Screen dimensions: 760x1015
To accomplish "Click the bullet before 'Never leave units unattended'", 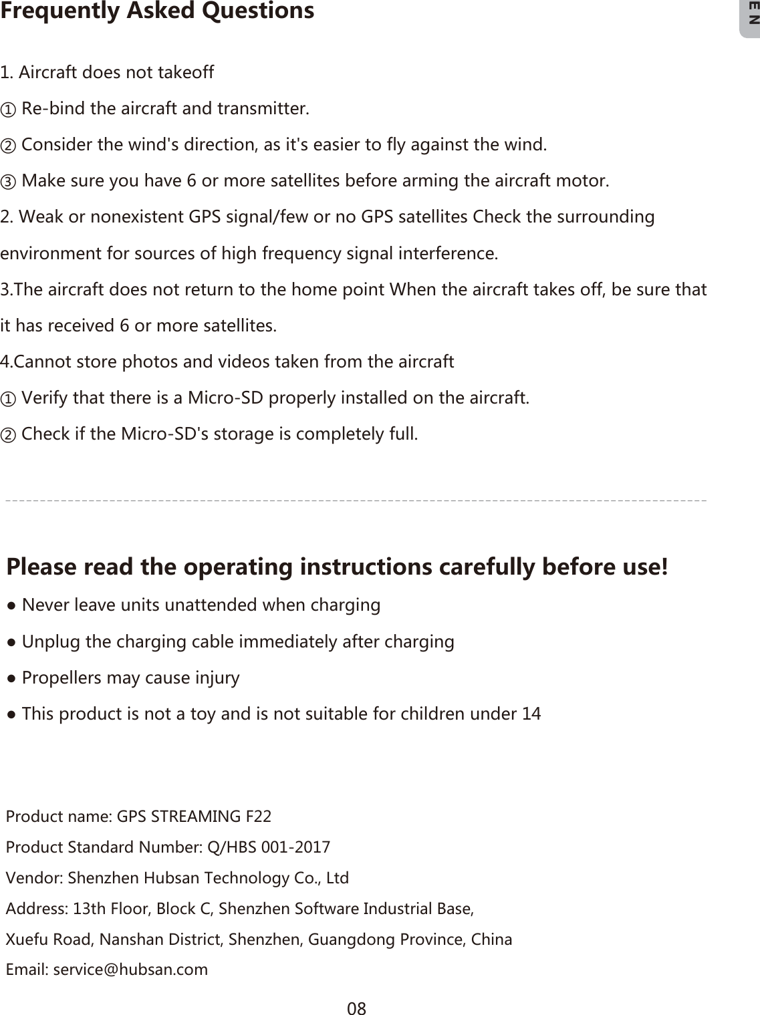I will pyautogui.click(x=12, y=606).
